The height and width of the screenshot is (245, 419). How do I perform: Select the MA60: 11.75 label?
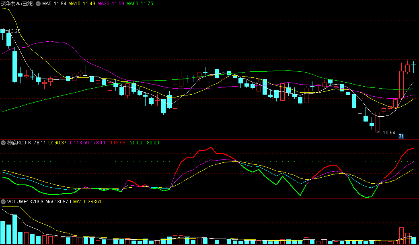tap(140, 4)
